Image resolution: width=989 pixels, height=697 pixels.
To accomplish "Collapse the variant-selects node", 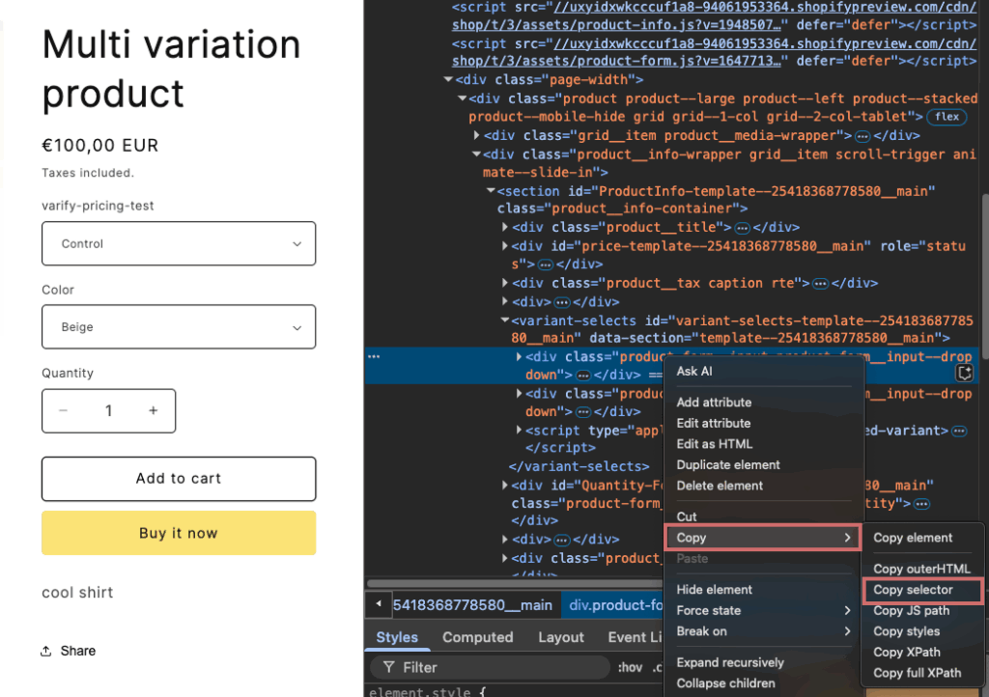I will 504,321.
